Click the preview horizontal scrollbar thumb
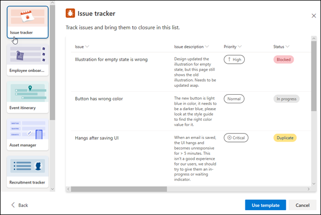Viewport: 321px width, 215px height. click(119, 189)
